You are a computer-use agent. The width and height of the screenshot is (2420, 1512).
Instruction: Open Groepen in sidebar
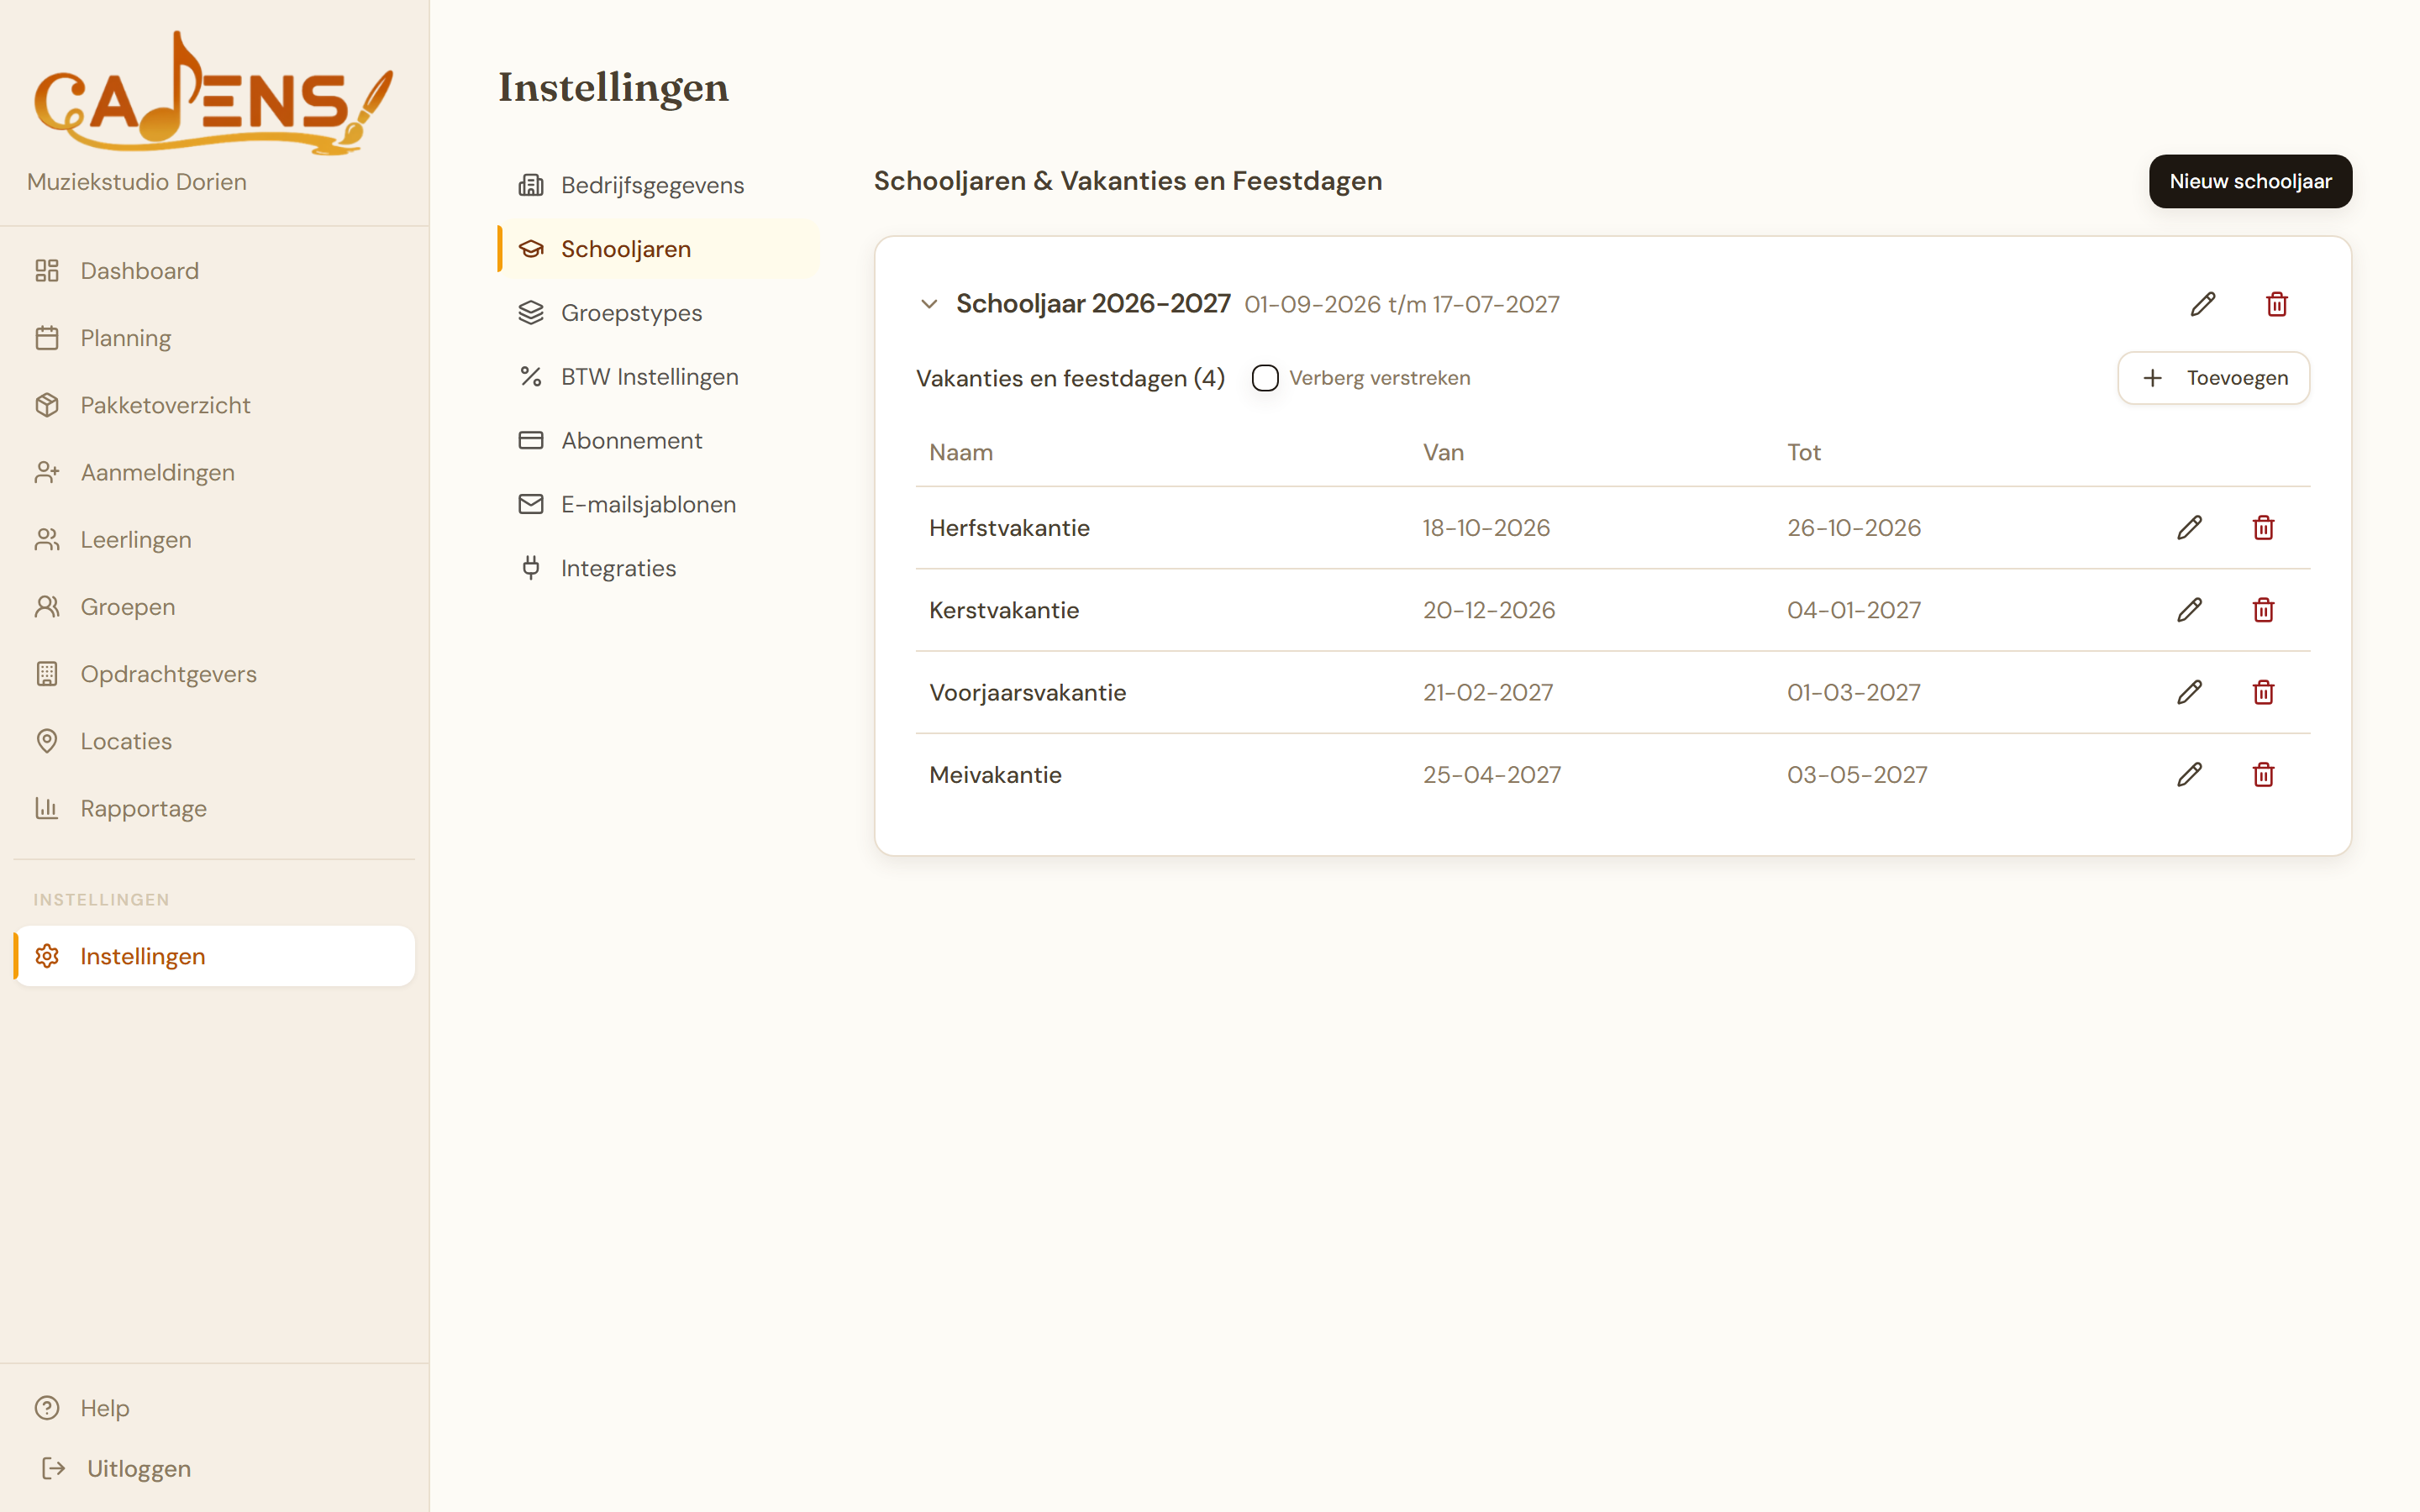pyautogui.click(x=214, y=607)
